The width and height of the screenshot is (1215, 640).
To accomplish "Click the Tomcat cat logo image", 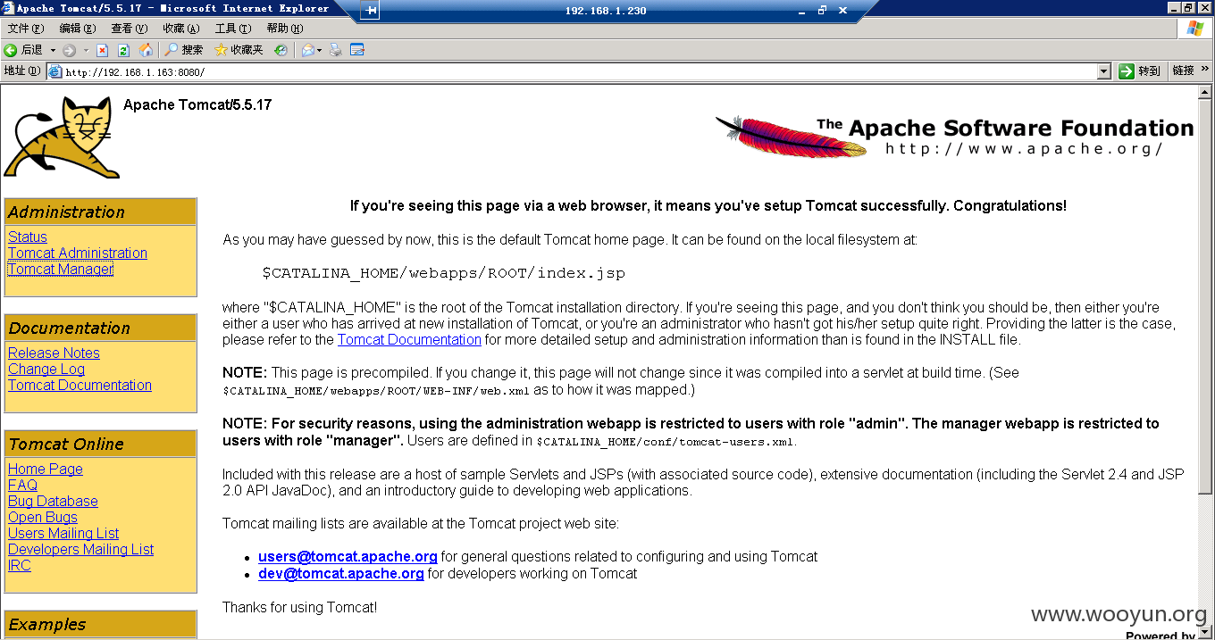I will [62, 137].
